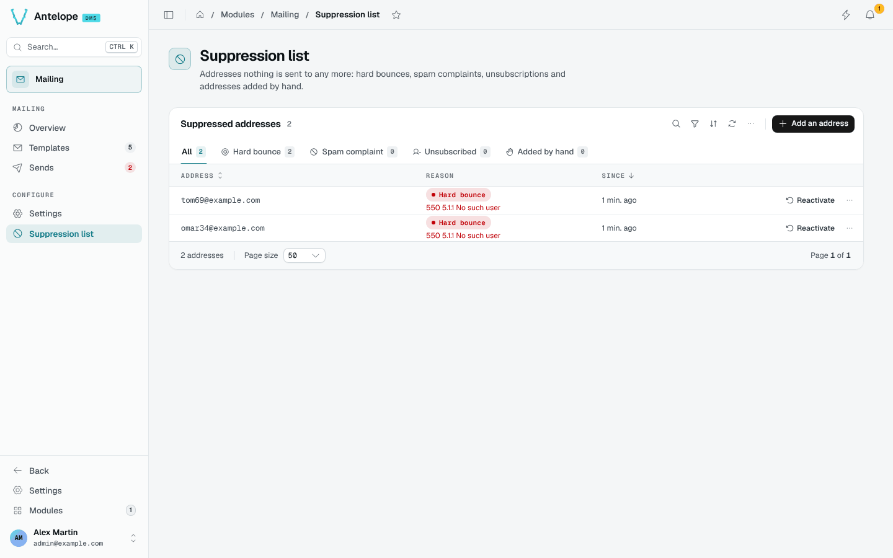This screenshot has height=558, width=893.
Task: Reactivate omar34@example.com
Action: [810, 228]
